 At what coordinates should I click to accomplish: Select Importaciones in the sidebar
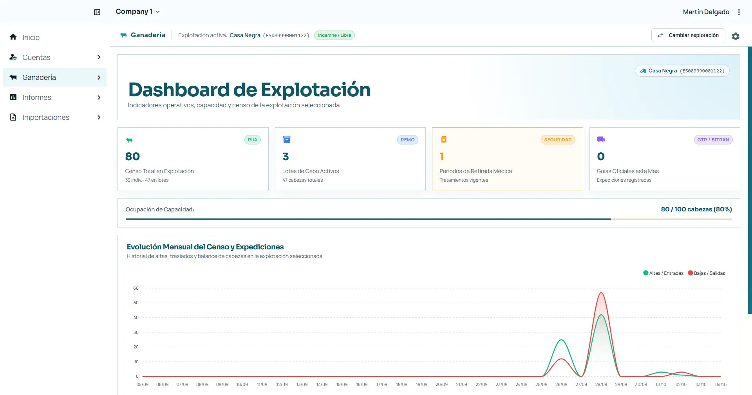pos(55,117)
